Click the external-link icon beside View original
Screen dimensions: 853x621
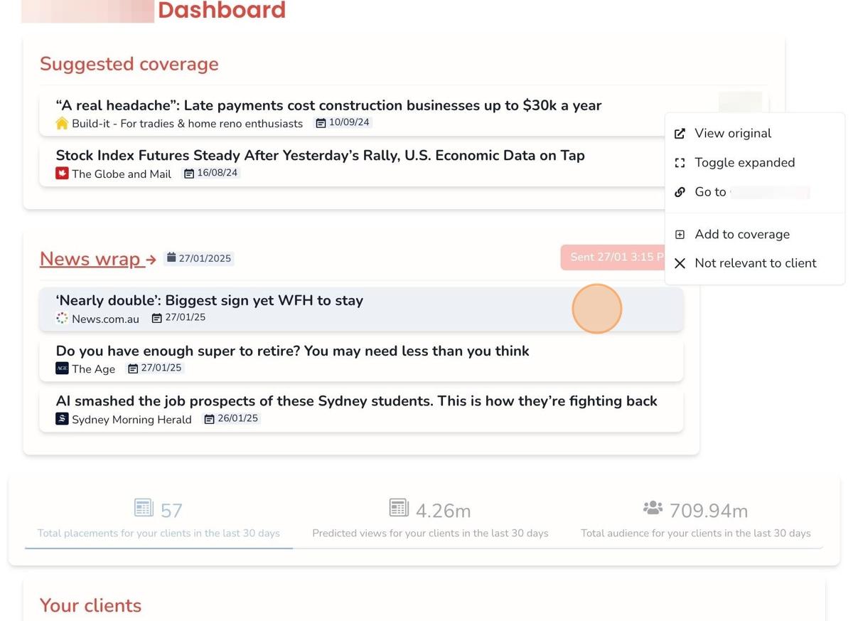(x=680, y=133)
